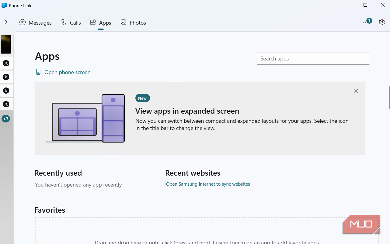Open Samsung Internet to sync websites
This screenshot has width=390, height=244.
click(x=208, y=184)
